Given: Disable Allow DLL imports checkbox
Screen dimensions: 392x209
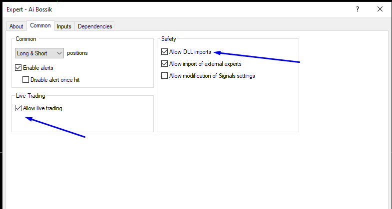Looking at the screenshot, I should point(165,51).
